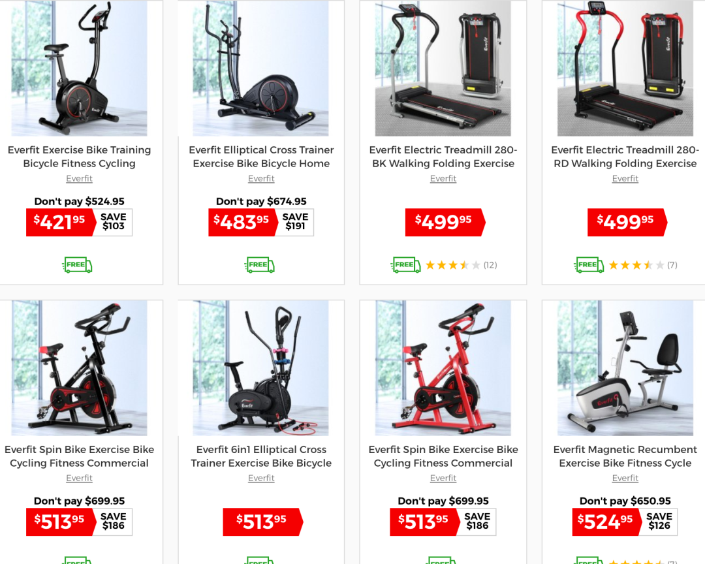Click free shipping truck icon for Treadmill 280-BK
The width and height of the screenshot is (705, 564).
tap(406, 265)
